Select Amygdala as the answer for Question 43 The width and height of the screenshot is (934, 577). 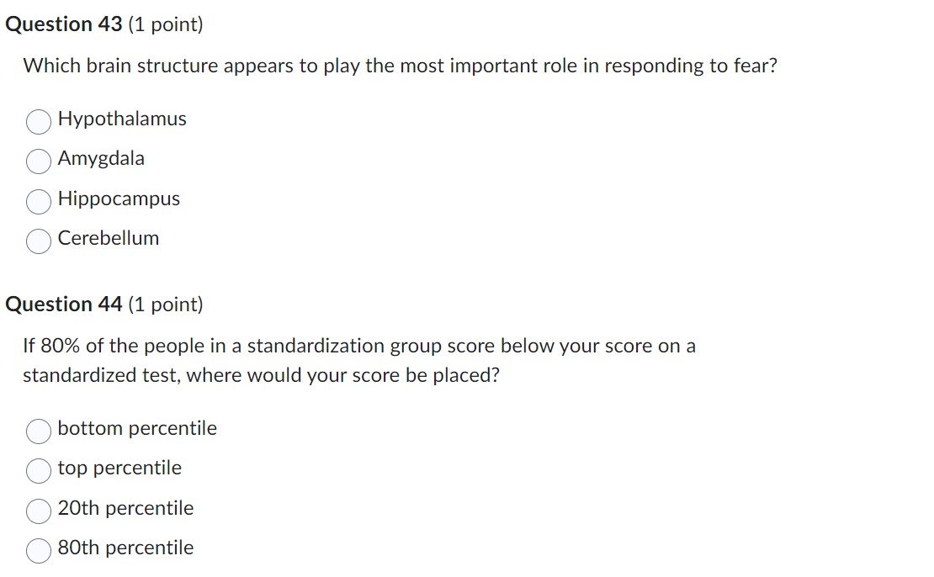pos(37,161)
